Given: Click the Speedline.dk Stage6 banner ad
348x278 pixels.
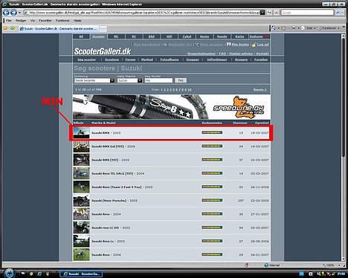Looking at the screenshot, I should [171, 107].
